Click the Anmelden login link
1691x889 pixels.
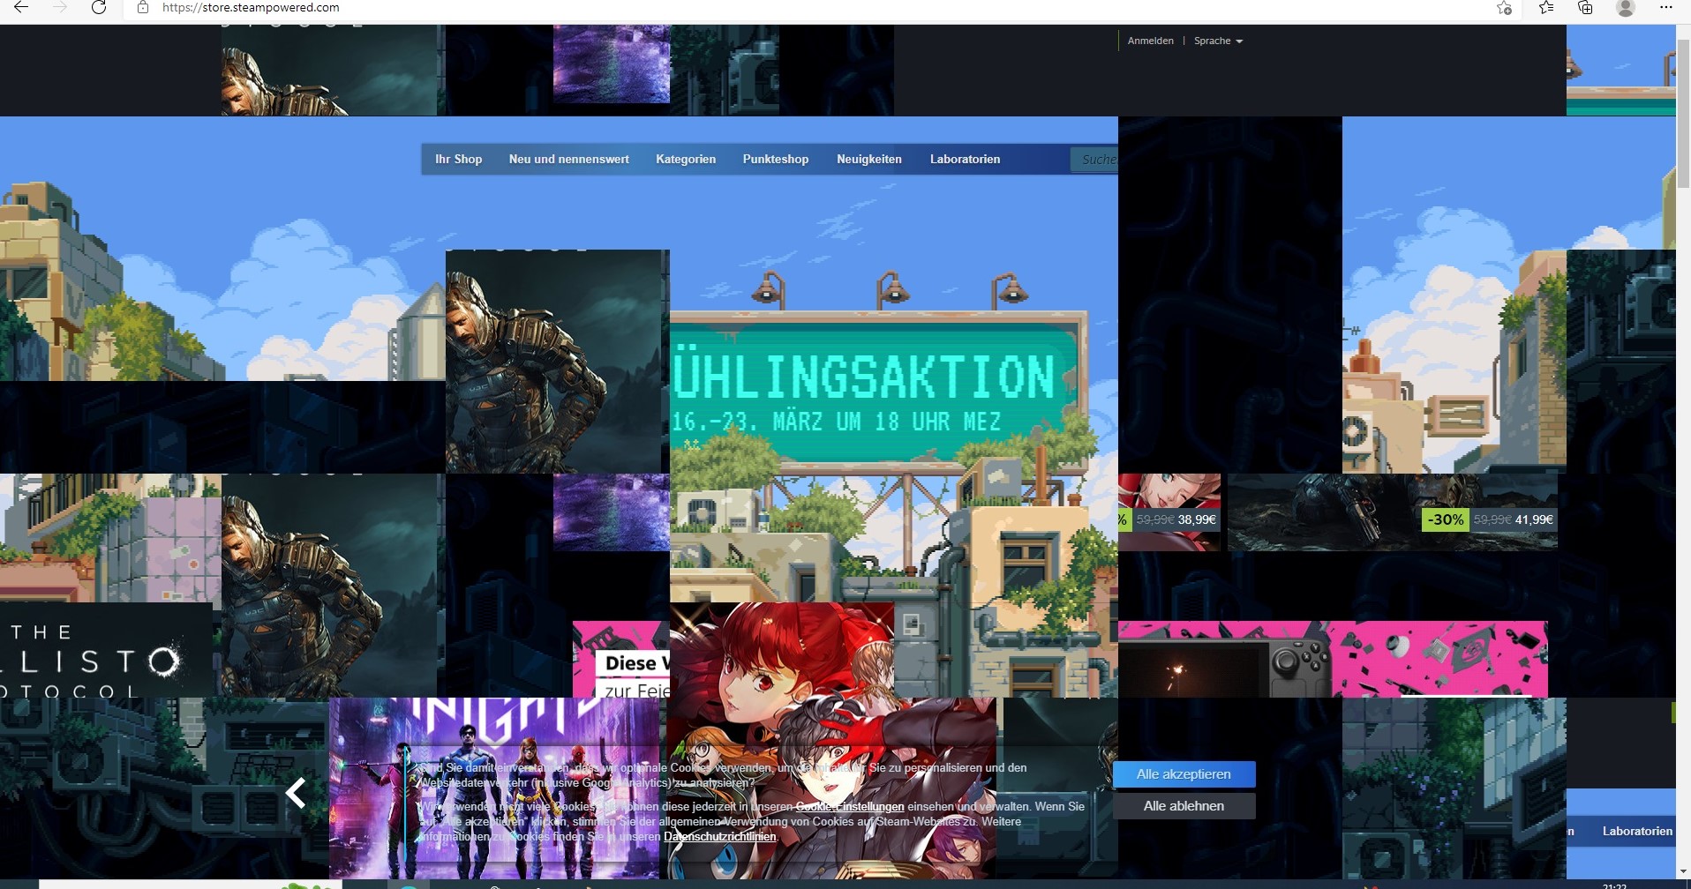click(x=1150, y=41)
